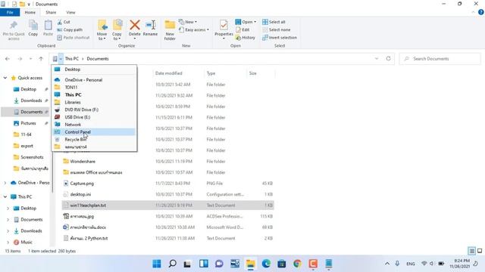Open Recycle Bin from dropdown list
The width and height of the screenshot is (485, 272).
click(x=94, y=139)
